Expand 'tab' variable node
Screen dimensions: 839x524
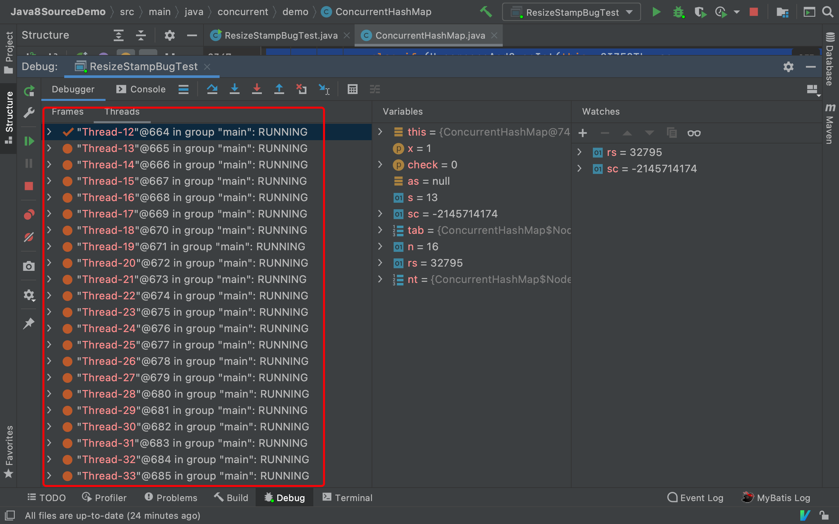pyautogui.click(x=380, y=230)
